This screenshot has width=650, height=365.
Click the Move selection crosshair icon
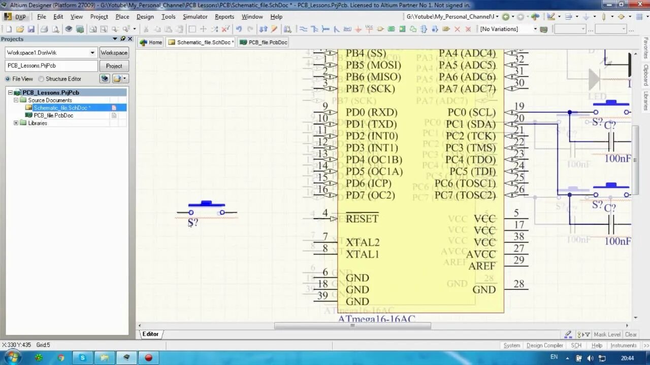[203, 29]
